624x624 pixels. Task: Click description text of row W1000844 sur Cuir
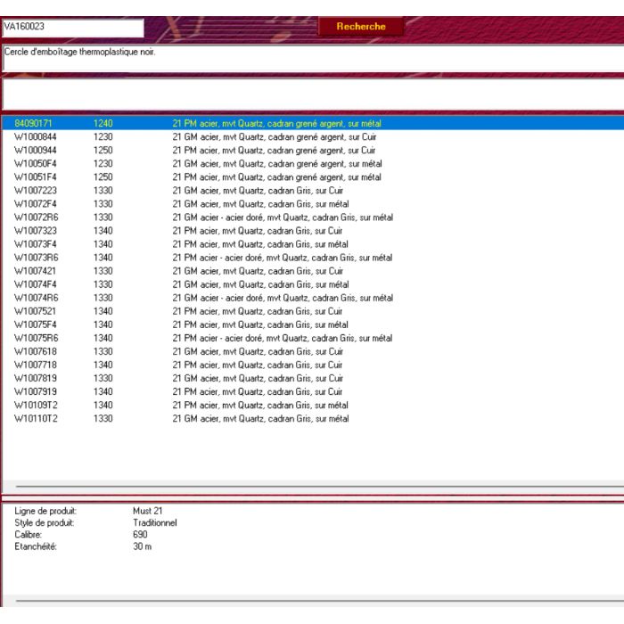click(x=275, y=137)
